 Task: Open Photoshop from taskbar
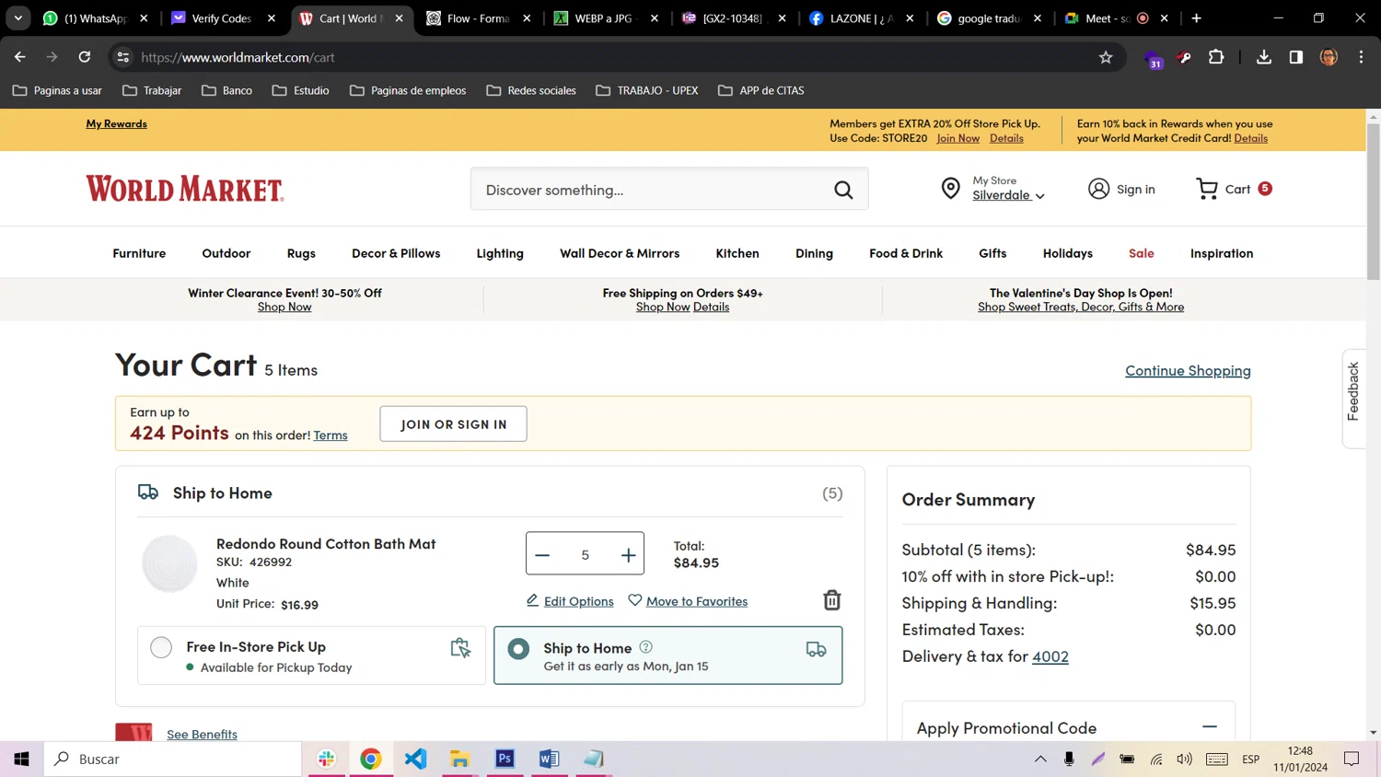coord(505,759)
